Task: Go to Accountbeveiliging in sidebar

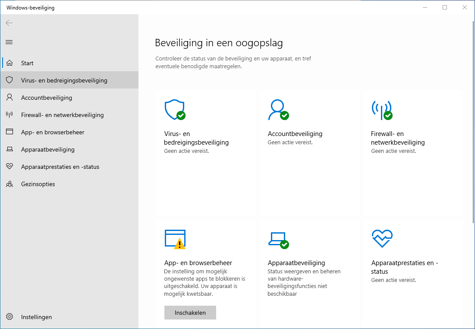Action: pos(47,98)
